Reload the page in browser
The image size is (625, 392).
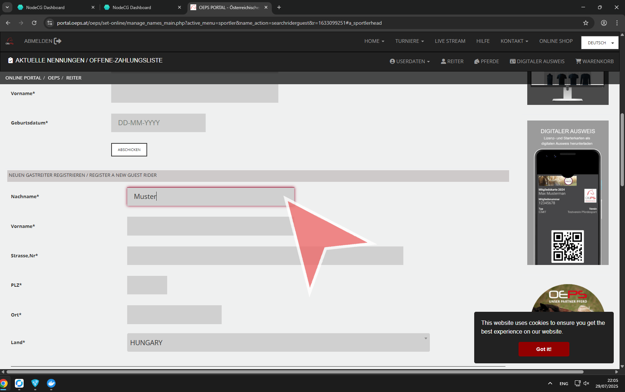click(x=34, y=23)
